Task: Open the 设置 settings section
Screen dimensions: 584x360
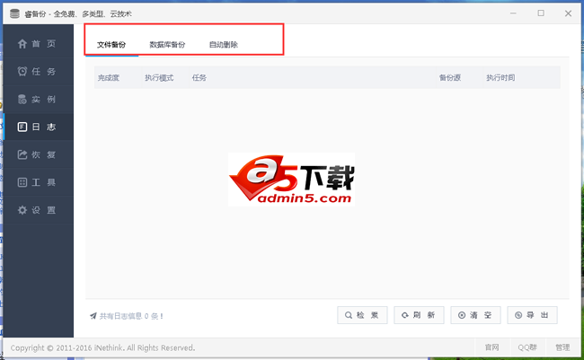Action: point(38,210)
